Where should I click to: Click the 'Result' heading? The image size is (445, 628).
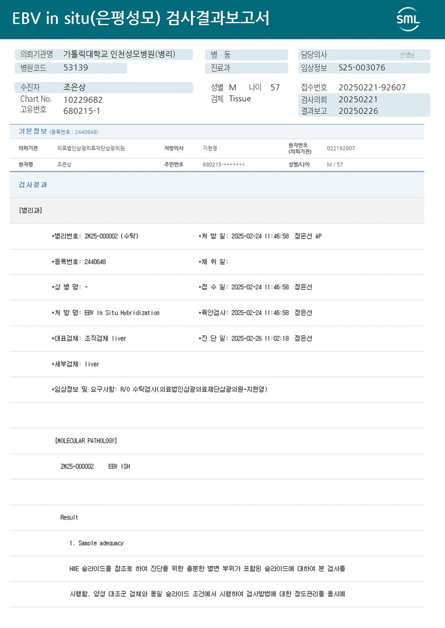click(69, 517)
